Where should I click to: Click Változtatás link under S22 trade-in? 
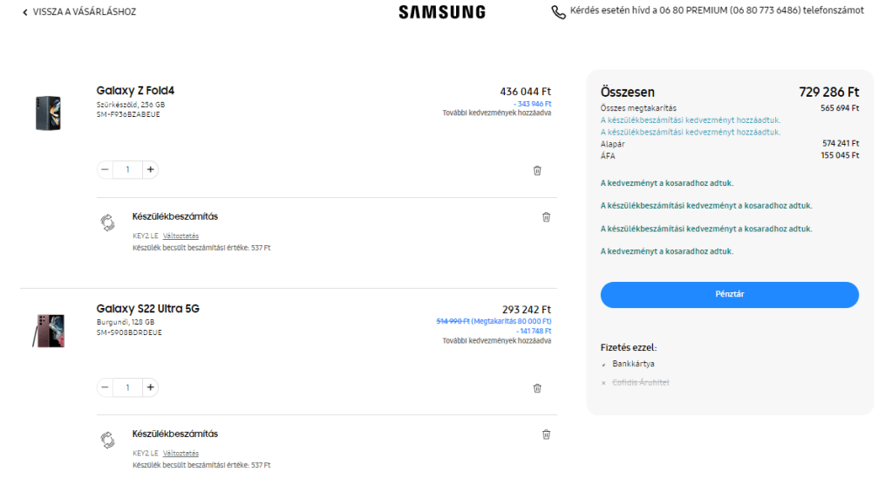pos(180,453)
